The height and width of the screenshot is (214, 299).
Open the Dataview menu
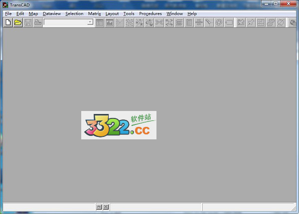[52, 14]
